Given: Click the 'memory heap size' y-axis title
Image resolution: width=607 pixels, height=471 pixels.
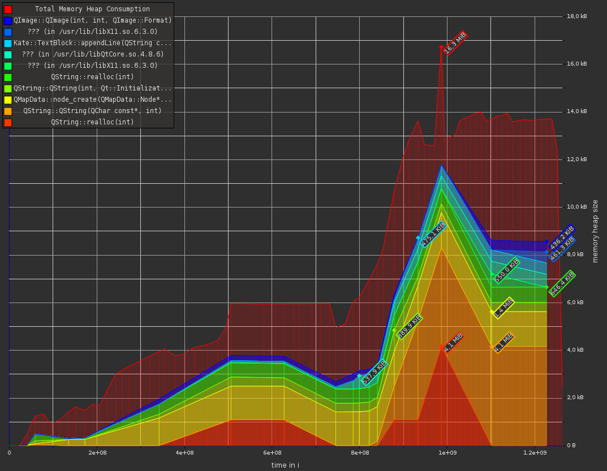Looking at the screenshot, I should click(x=595, y=231).
